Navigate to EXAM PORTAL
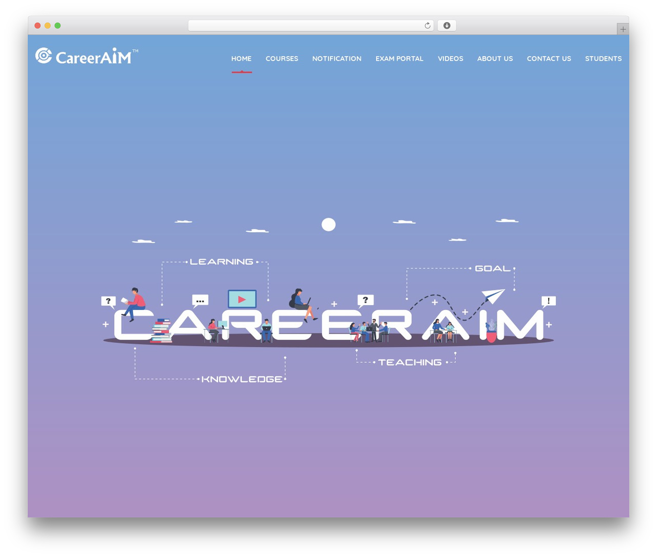The image size is (657, 557). click(x=399, y=59)
